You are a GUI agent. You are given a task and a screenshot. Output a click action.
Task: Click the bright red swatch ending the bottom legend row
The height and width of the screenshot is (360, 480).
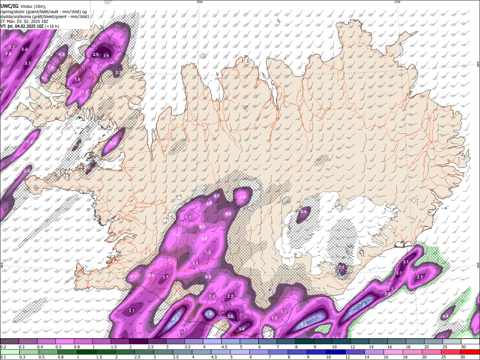tap(470, 352)
